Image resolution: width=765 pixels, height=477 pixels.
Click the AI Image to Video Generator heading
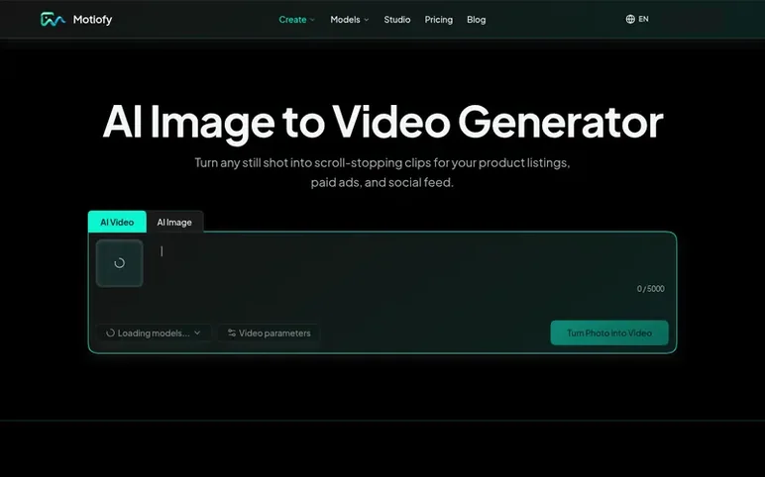pos(382,123)
